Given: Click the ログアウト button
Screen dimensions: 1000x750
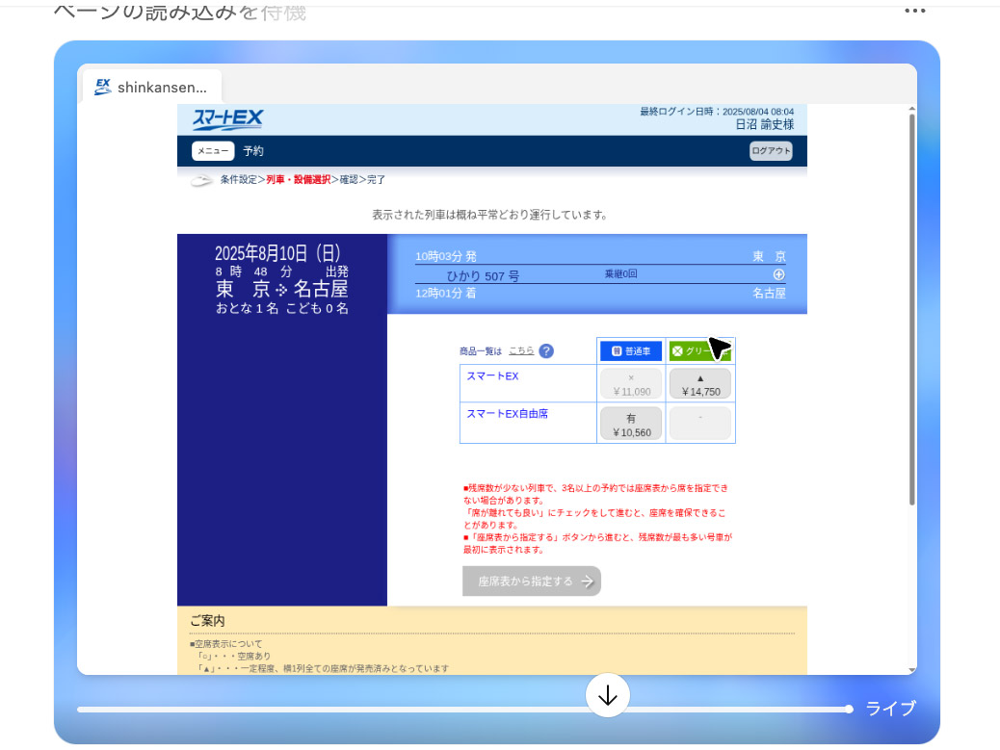Looking at the screenshot, I should pos(771,151).
